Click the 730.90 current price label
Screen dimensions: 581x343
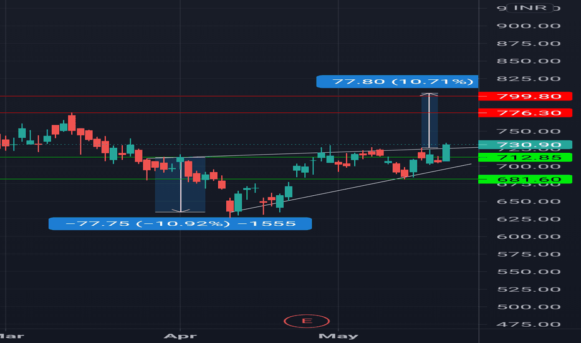pyautogui.click(x=525, y=145)
